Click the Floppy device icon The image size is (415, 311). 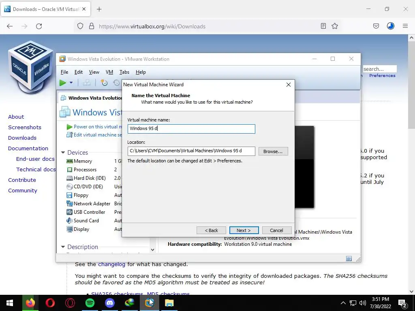69,195
